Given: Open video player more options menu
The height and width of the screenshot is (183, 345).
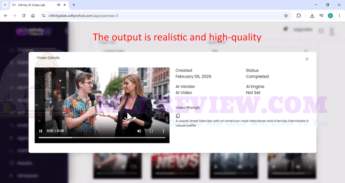Looking at the screenshot, I should [x=163, y=131].
